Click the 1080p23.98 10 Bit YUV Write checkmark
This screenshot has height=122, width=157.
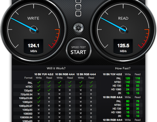click(39, 98)
